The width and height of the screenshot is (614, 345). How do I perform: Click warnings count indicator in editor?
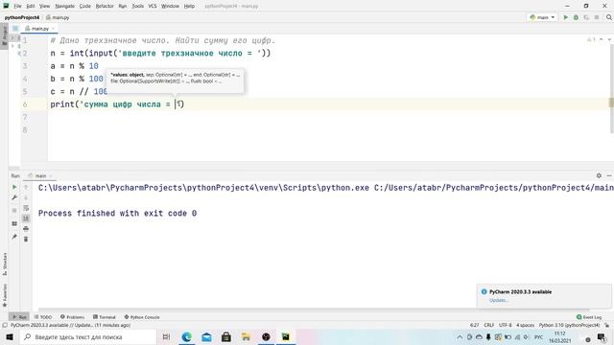591,39
